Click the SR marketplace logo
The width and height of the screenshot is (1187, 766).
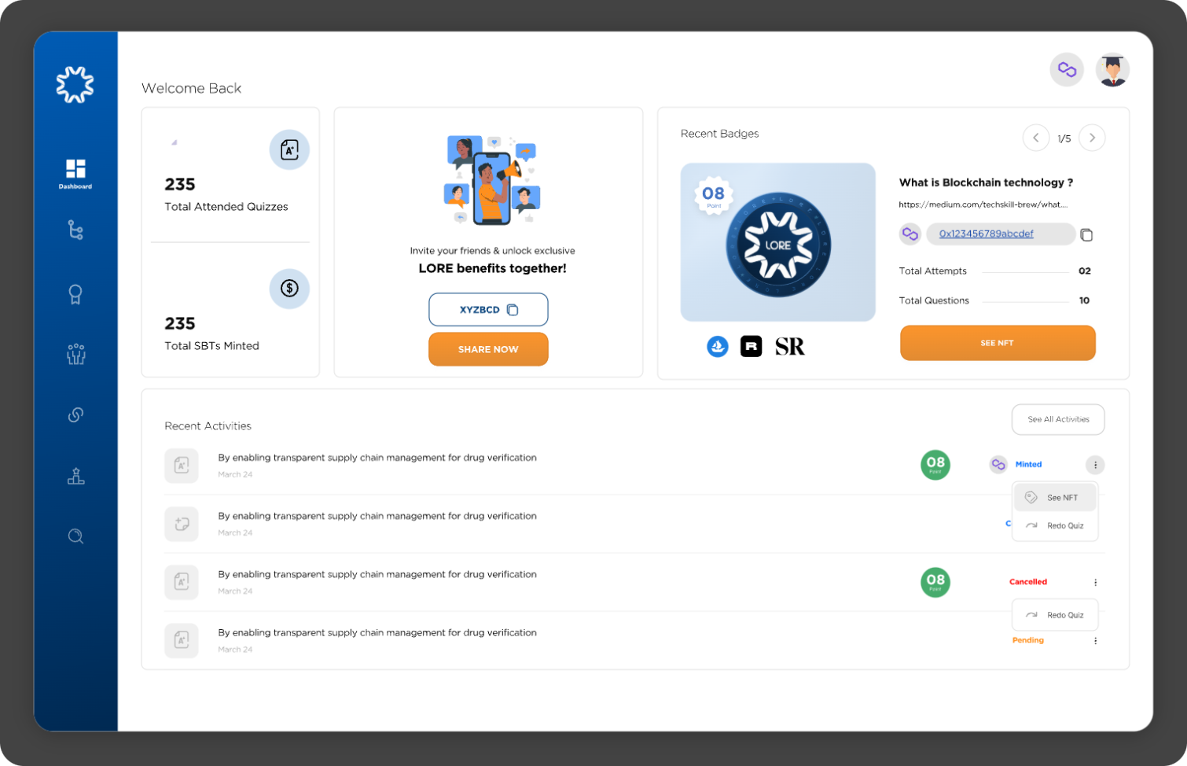coord(789,346)
